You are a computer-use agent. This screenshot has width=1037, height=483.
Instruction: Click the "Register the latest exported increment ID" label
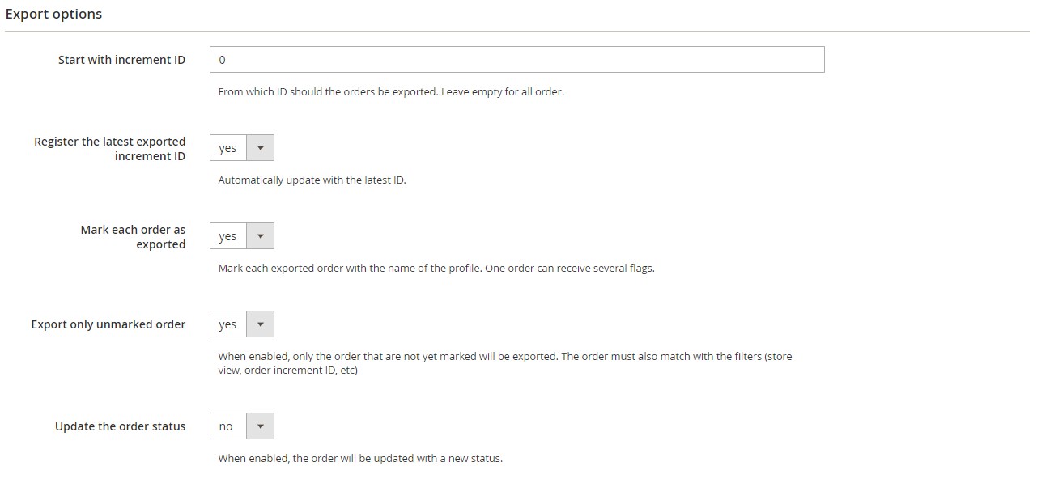tap(110, 149)
